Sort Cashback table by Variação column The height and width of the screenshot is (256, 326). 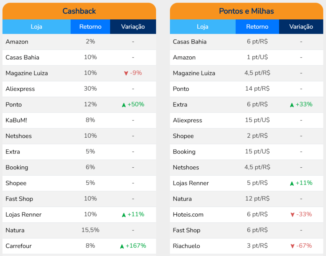click(x=133, y=27)
